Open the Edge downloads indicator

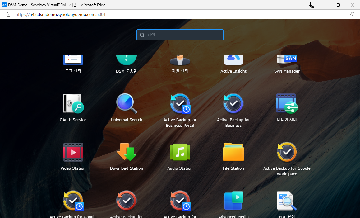(311, 5)
